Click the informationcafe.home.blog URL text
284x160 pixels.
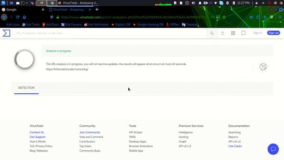click(x=67, y=69)
